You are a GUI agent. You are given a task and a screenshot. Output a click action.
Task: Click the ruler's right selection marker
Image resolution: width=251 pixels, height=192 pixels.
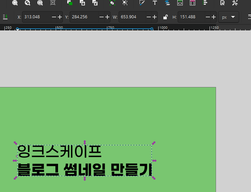[x=152, y=29]
